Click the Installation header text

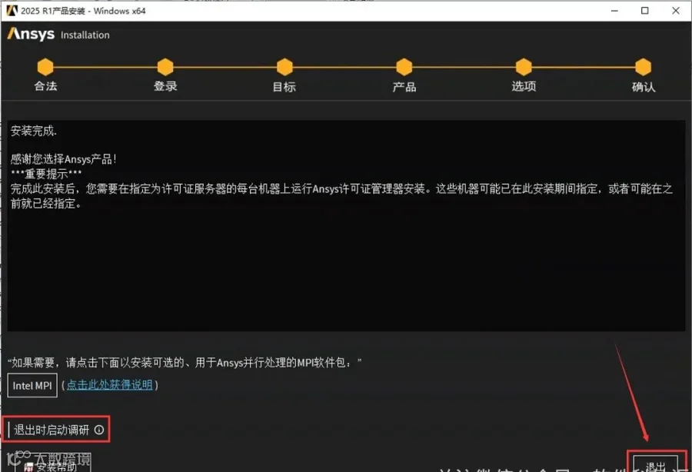click(x=85, y=35)
